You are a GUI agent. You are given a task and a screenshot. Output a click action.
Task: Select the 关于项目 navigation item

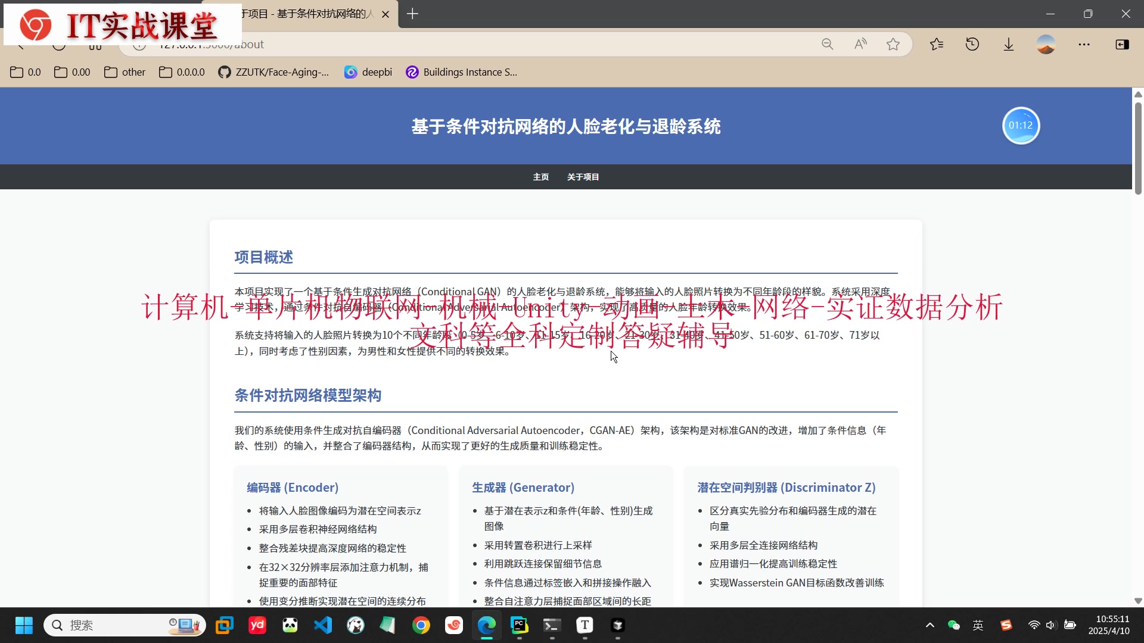point(583,177)
